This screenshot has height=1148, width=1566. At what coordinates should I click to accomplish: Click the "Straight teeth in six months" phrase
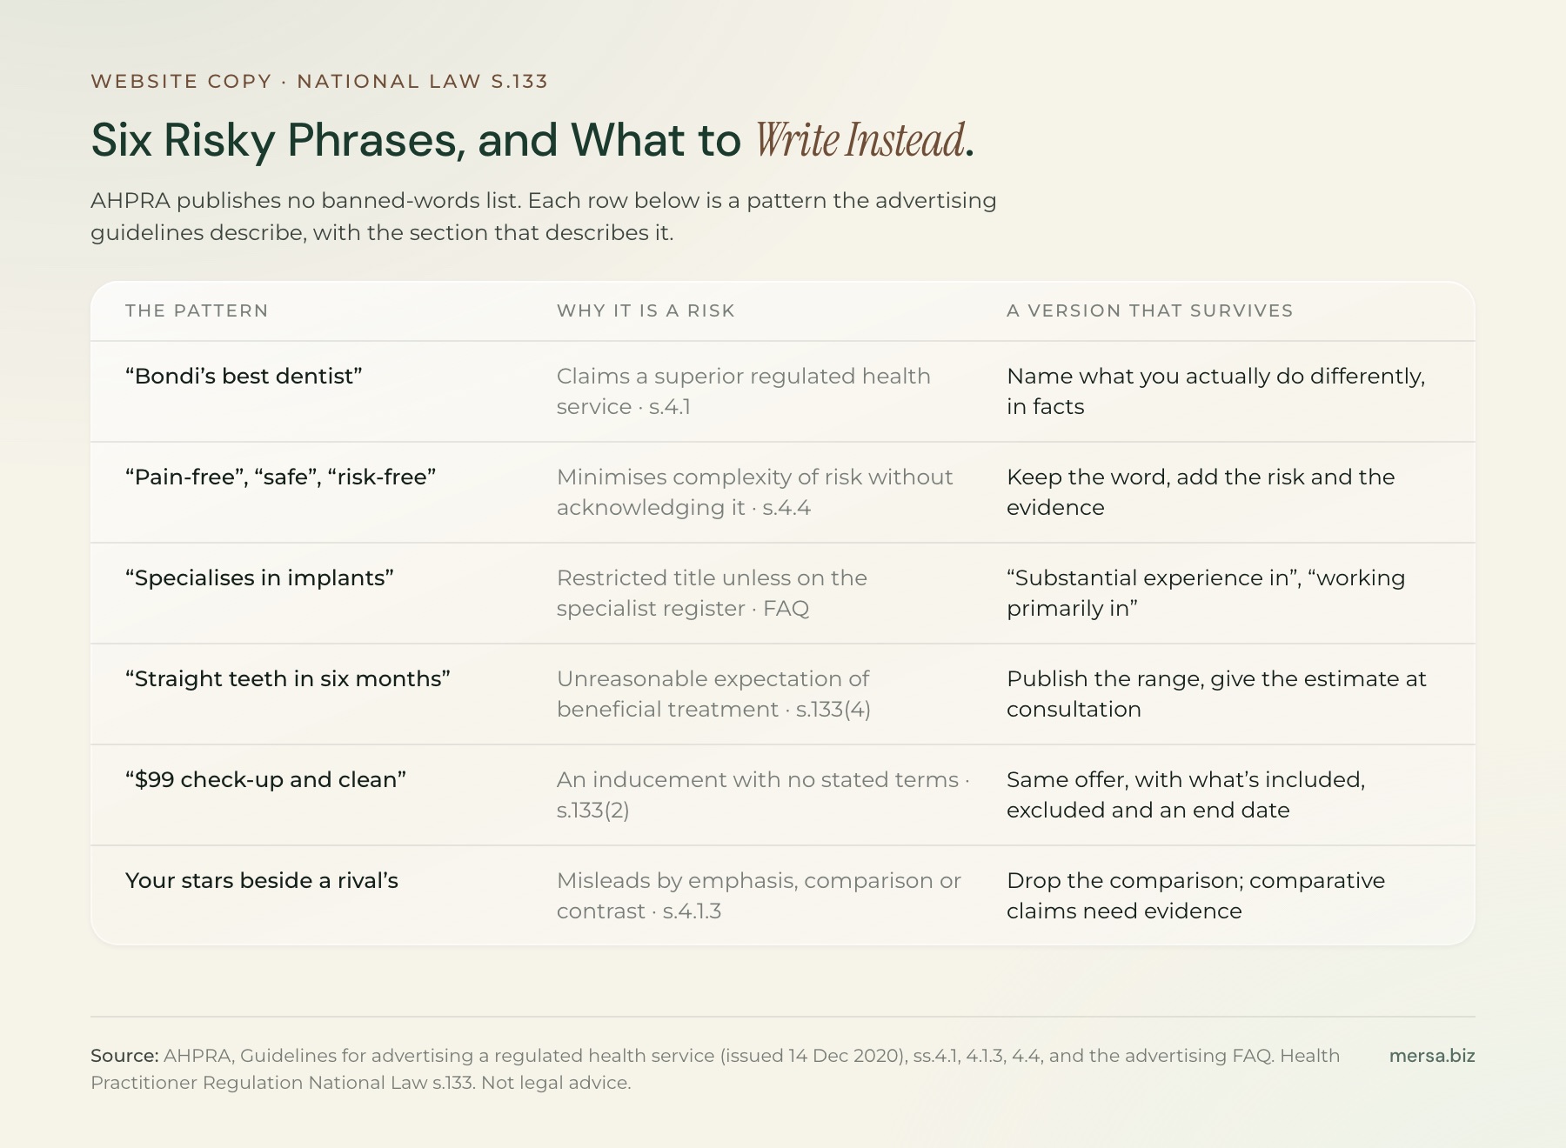[x=287, y=678]
